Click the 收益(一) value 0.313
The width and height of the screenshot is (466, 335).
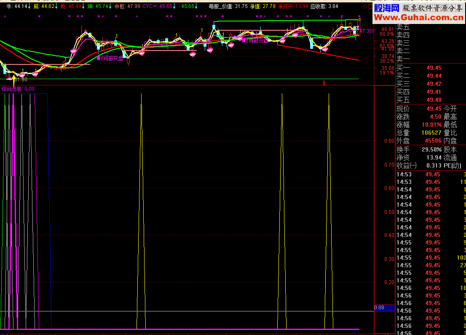(434, 165)
